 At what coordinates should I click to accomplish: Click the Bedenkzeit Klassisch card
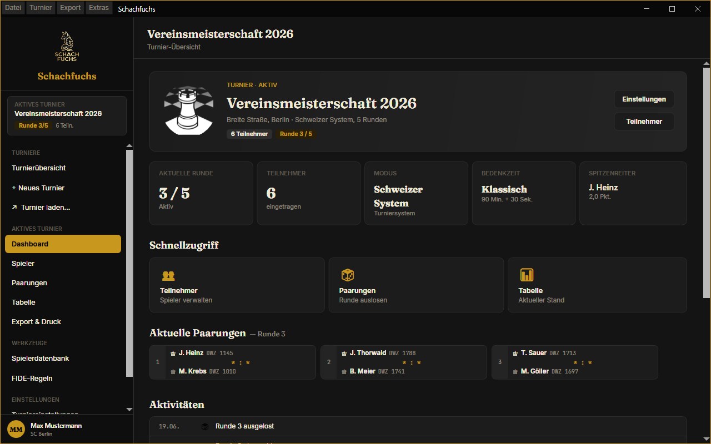[x=524, y=193]
